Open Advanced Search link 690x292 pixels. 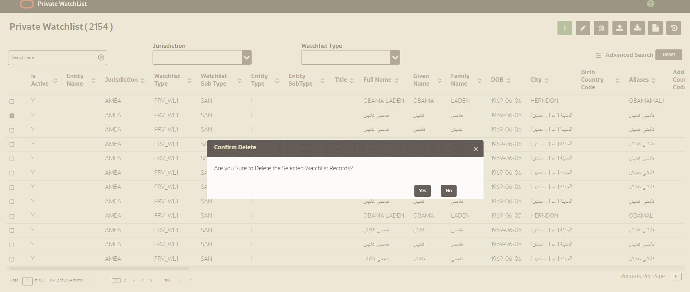coord(629,55)
